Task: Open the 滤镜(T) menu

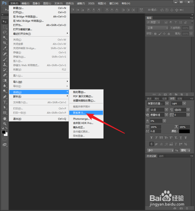Action: click(81, 3)
